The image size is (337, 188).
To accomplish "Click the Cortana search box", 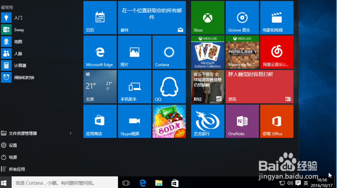I will coord(65,183).
